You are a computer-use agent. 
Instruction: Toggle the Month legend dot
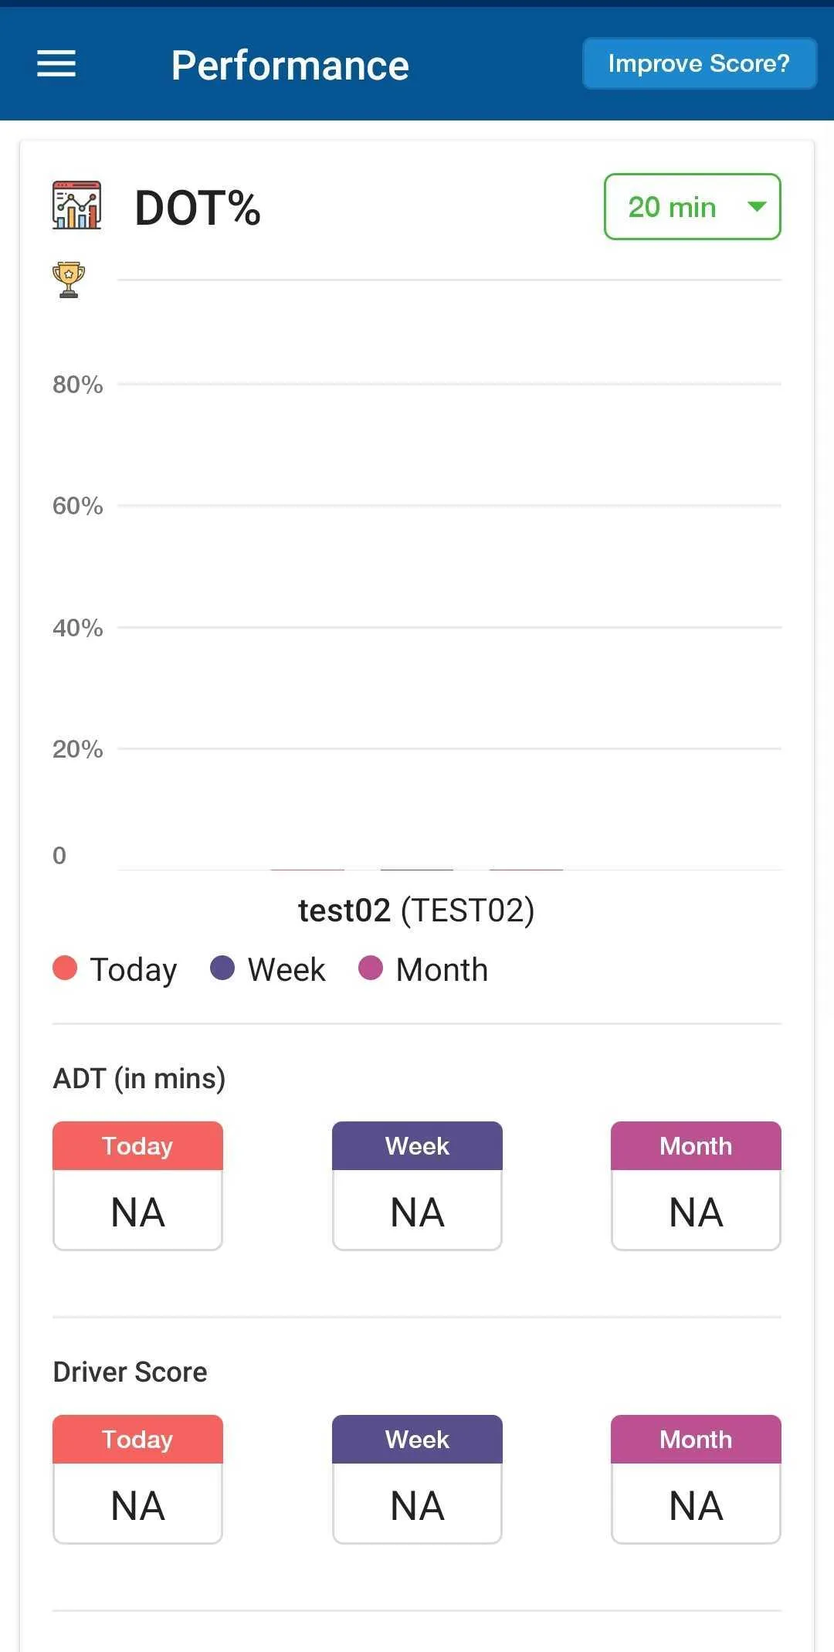click(x=371, y=968)
